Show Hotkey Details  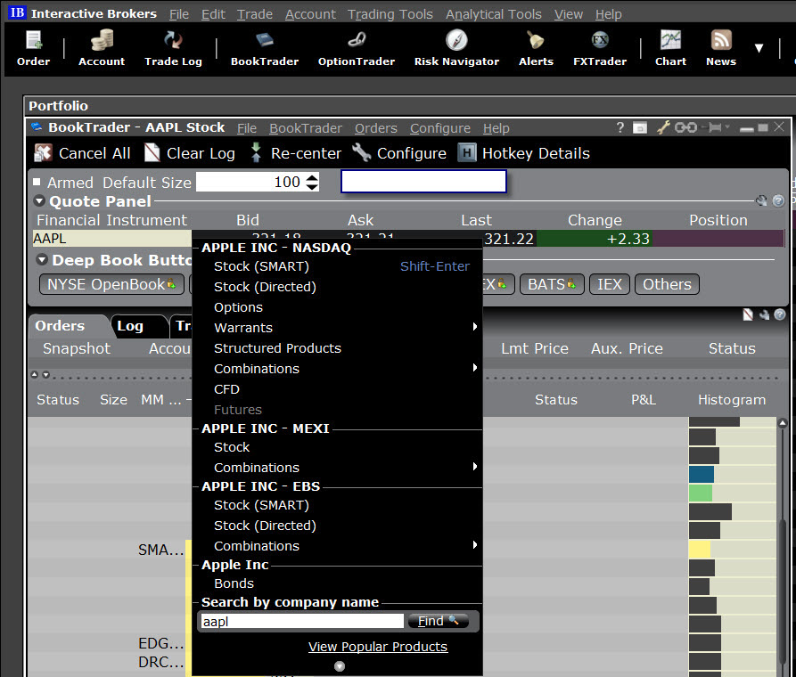click(x=523, y=152)
